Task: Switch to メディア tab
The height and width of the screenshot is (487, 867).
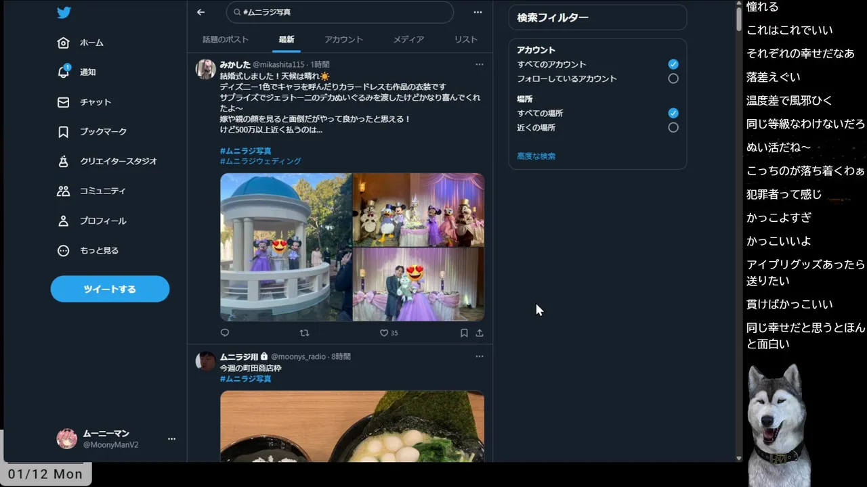Action: [408, 39]
